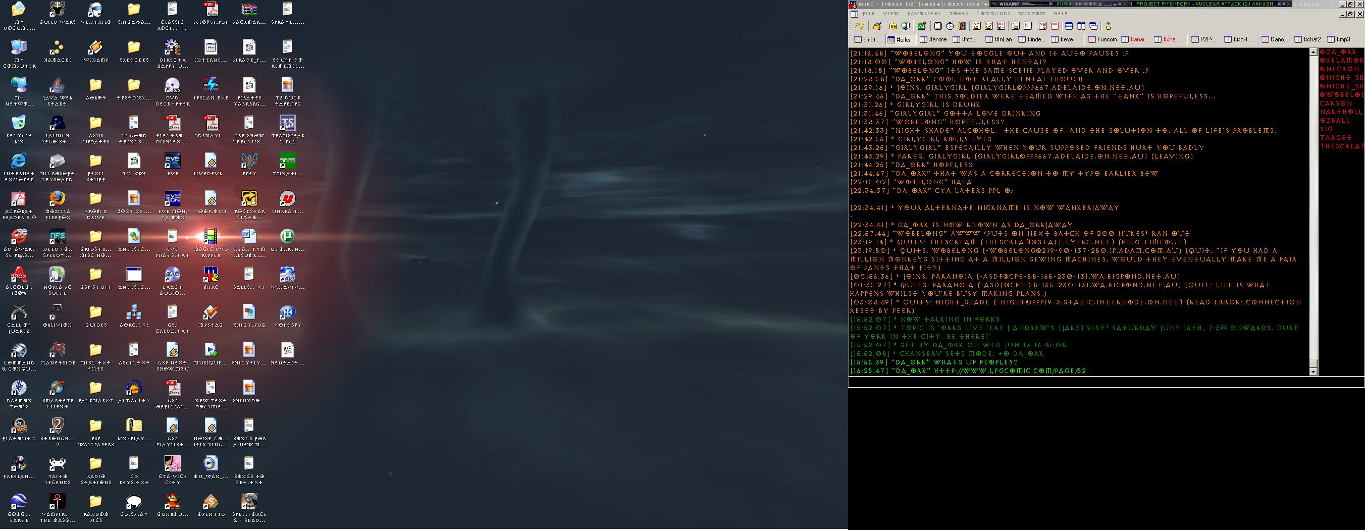
Task: Open the Tools menu in mIRC
Action: tap(959, 14)
